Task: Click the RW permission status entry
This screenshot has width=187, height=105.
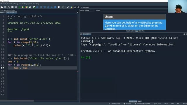Action: (x=178, y=104)
